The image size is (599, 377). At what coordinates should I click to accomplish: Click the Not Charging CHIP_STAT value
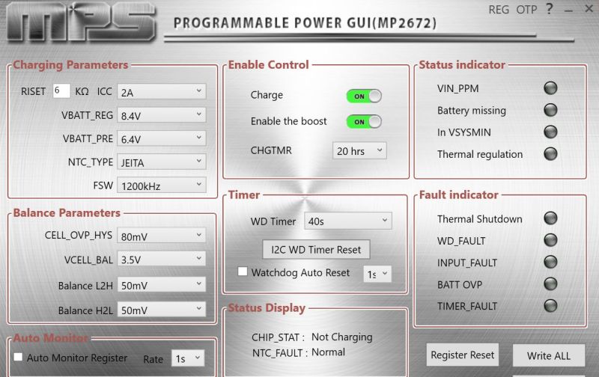point(342,337)
